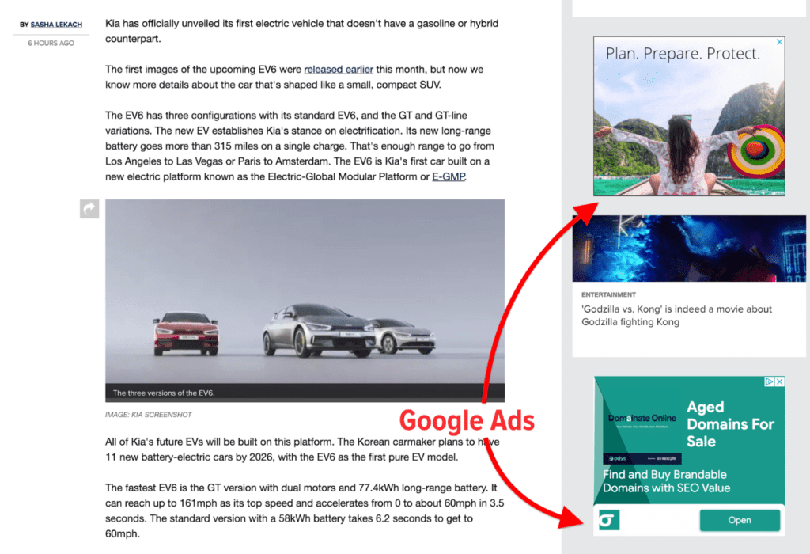The width and height of the screenshot is (810, 554).
Task: Click the 'Aged Domains For Sale' ad headline
Action: coord(730,424)
